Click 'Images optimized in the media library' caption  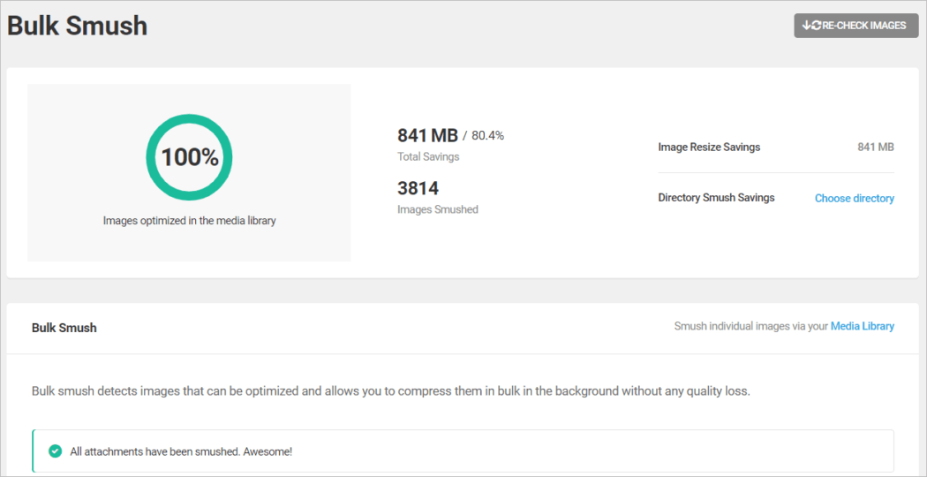(x=189, y=221)
